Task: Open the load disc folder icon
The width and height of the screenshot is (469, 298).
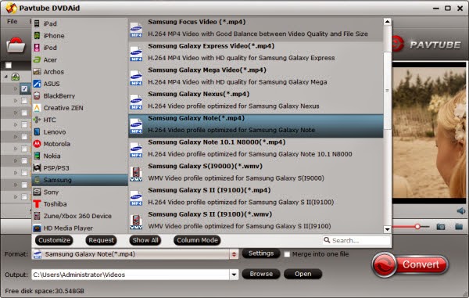Action: pyautogui.click(x=16, y=45)
